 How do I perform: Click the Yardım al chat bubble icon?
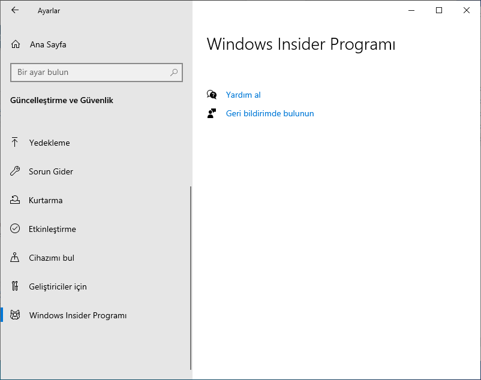[x=212, y=95]
